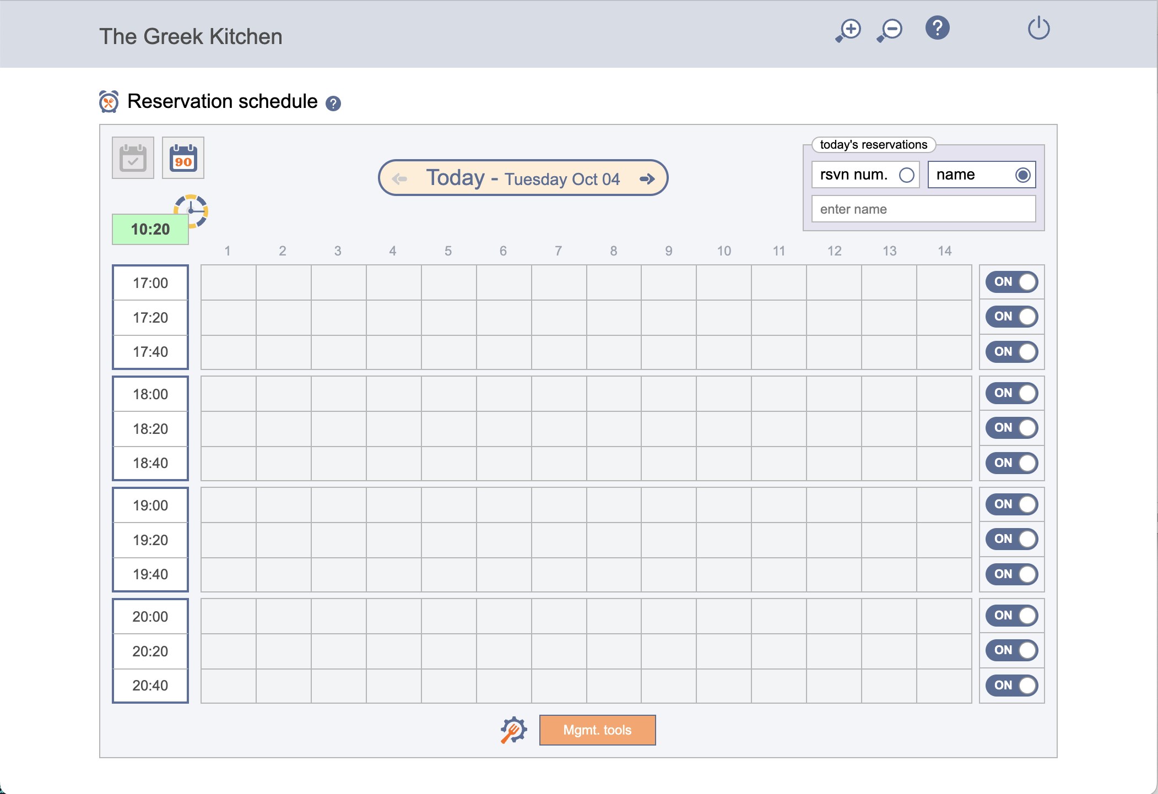Click the management tools gear icon
This screenshot has height=794, width=1158.
[x=513, y=730]
